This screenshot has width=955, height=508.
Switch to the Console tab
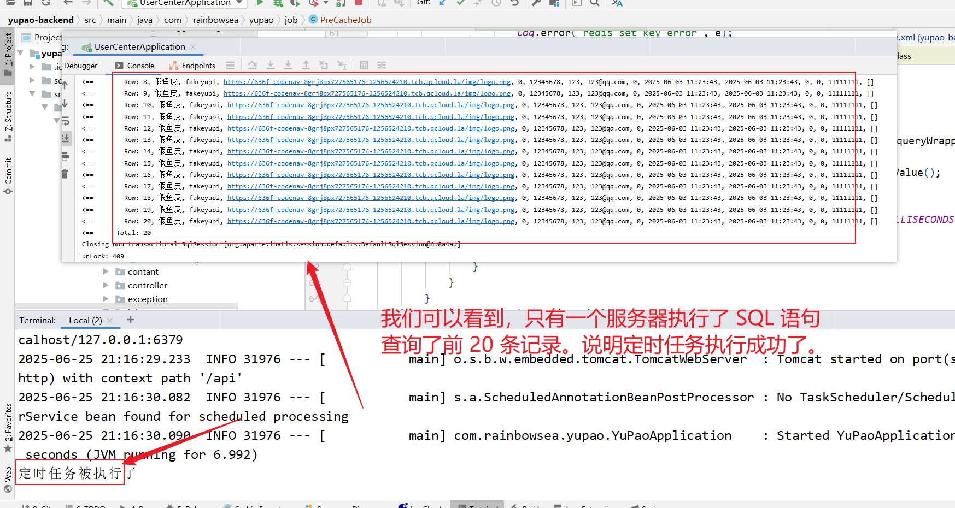(x=134, y=66)
